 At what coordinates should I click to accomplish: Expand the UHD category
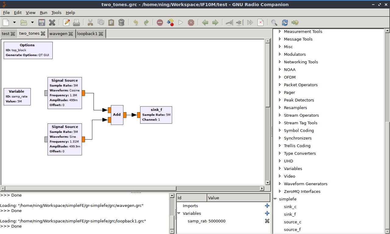click(x=280, y=161)
